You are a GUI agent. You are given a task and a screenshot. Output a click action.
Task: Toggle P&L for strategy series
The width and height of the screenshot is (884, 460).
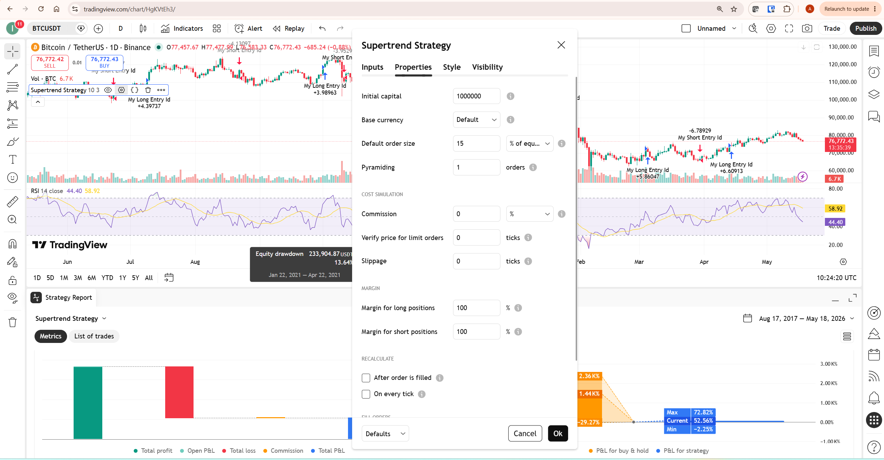point(683,450)
